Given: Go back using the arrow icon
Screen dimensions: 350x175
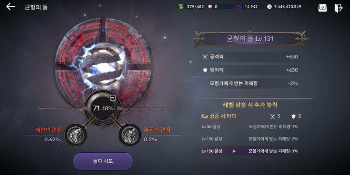Looking at the screenshot, I should [x=10, y=7].
